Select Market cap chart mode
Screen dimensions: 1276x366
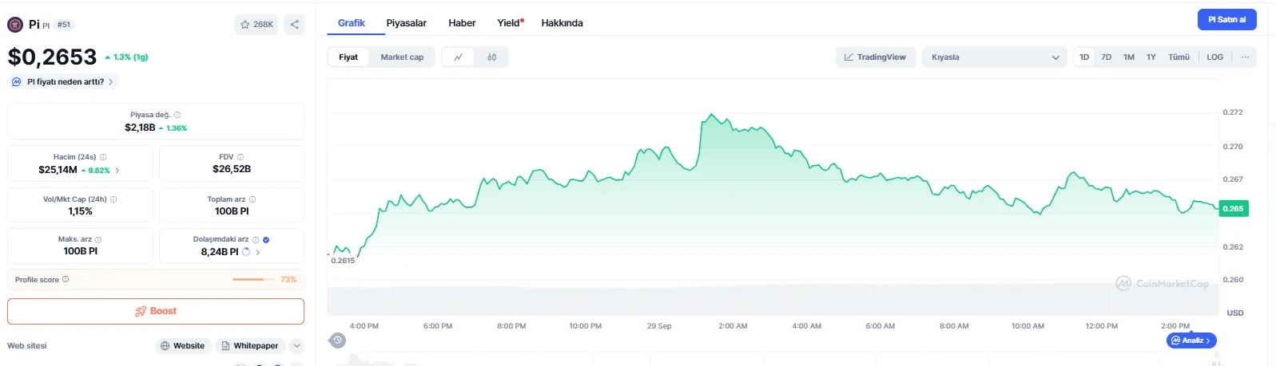[402, 57]
